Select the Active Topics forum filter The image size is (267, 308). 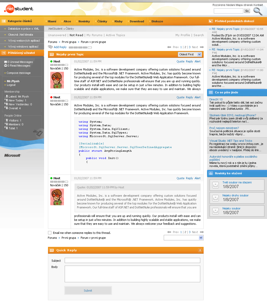(116, 35)
